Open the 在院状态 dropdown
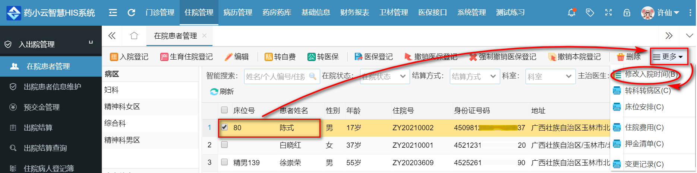697x173 pixels. [384, 76]
